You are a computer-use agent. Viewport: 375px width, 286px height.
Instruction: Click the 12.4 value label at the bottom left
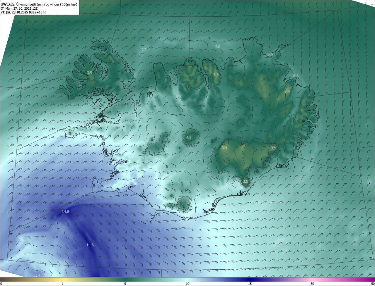click(x=37, y=275)
